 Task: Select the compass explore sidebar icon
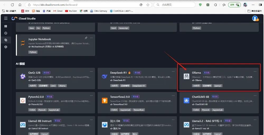(x=6, y=33)
